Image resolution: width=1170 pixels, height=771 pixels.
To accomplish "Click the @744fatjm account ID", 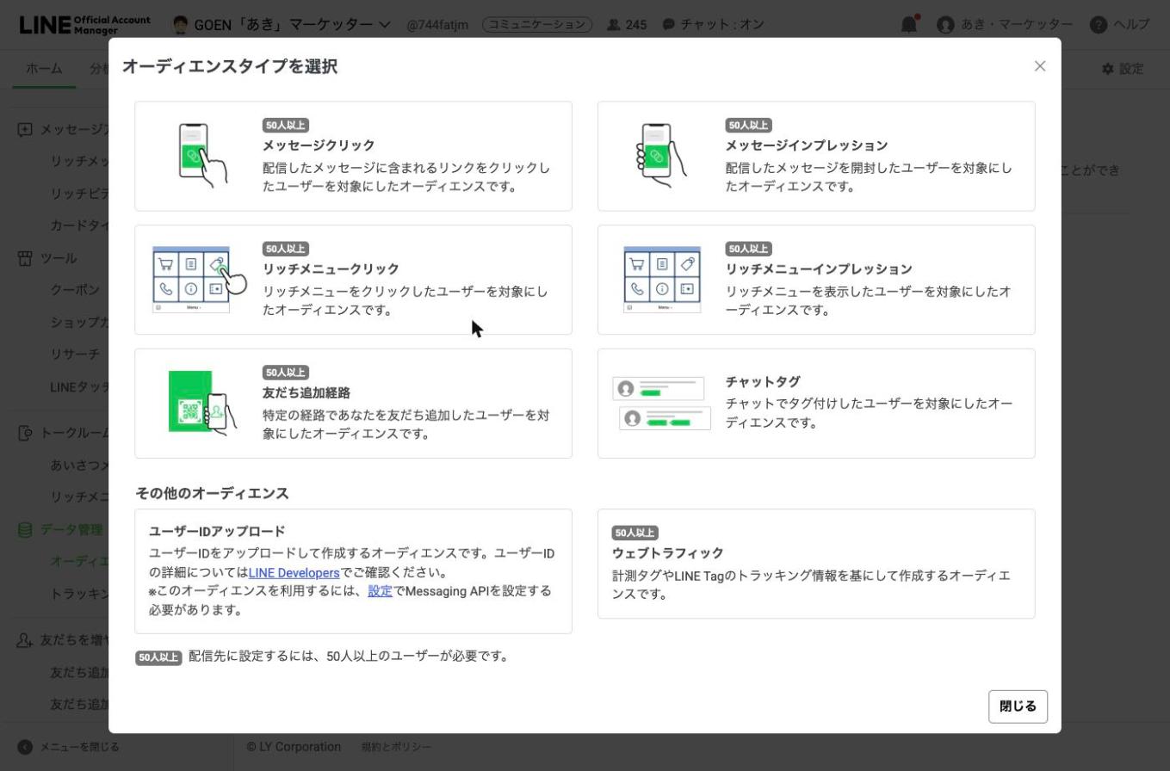I will click(437, 24).
